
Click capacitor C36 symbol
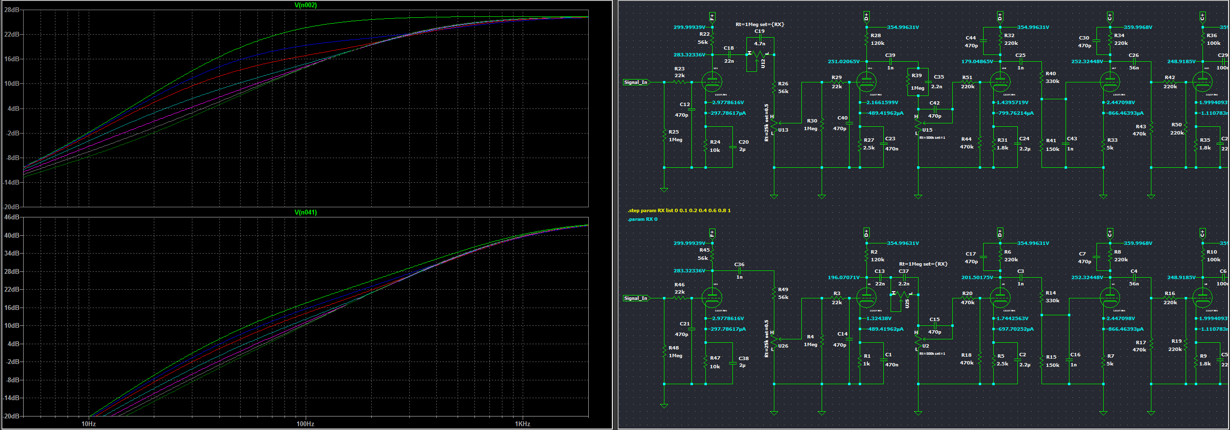point(739,271)
